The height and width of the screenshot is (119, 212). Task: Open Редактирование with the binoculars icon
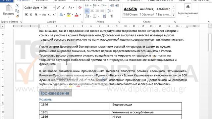[188, 7]
